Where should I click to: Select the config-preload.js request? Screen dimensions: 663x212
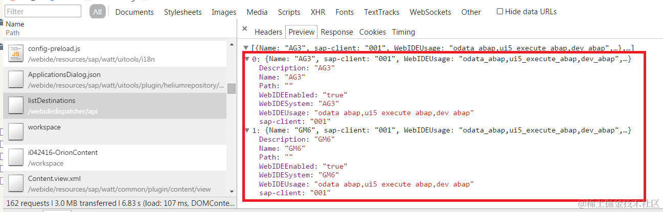click(115, 54)
